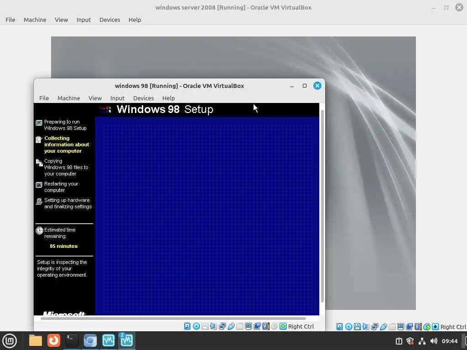Open Machine menu in windows server 2008 window
Screen dimensions: 467x350
pyautogui.click(x=35, y=20)
